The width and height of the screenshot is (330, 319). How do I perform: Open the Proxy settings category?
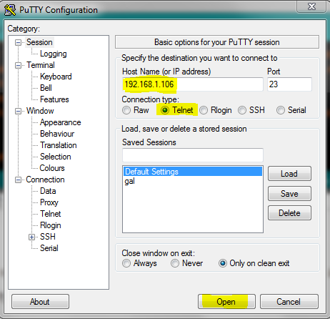[49, 202]
